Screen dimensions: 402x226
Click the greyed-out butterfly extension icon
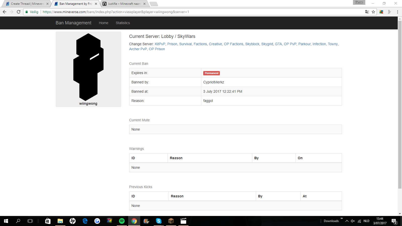(x=389, y=12)
